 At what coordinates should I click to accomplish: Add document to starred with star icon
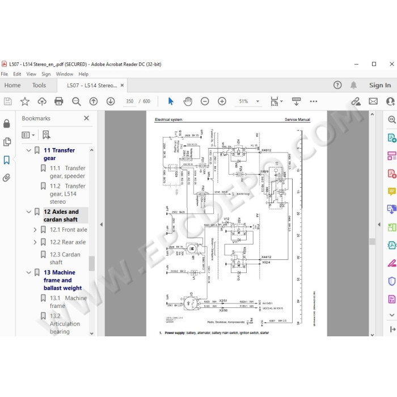(25, 102)
